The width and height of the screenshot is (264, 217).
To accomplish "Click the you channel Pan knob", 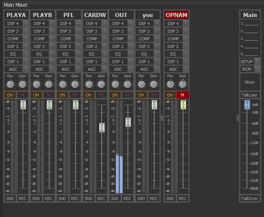I will (x=142, y=84).
